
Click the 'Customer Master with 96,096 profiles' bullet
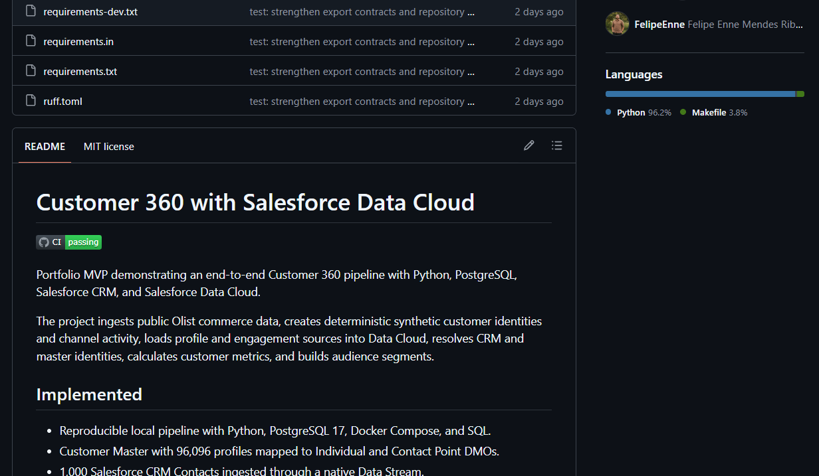pyautogui.click(x=279, y=451)
